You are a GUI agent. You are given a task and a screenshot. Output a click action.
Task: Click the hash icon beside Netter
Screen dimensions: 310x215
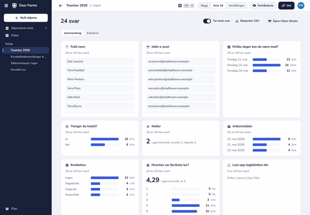pyautogui.click(x=148, y=126)
